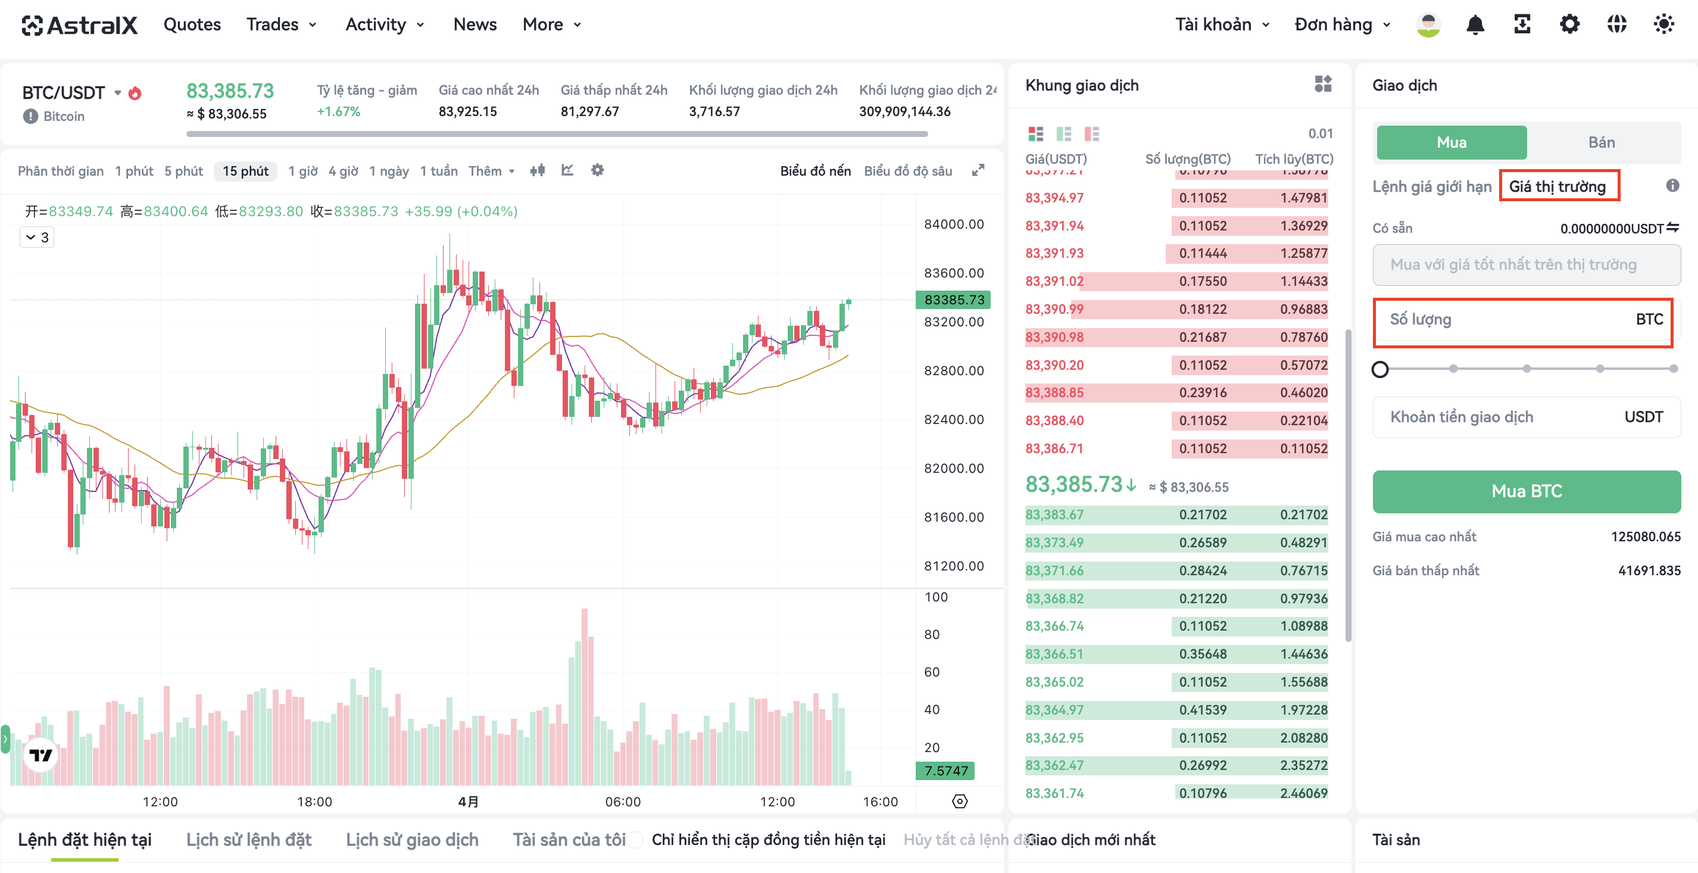Expand the Tài khoản account menu
This screenshot has width=1698, height=873.
[1222, 25]
